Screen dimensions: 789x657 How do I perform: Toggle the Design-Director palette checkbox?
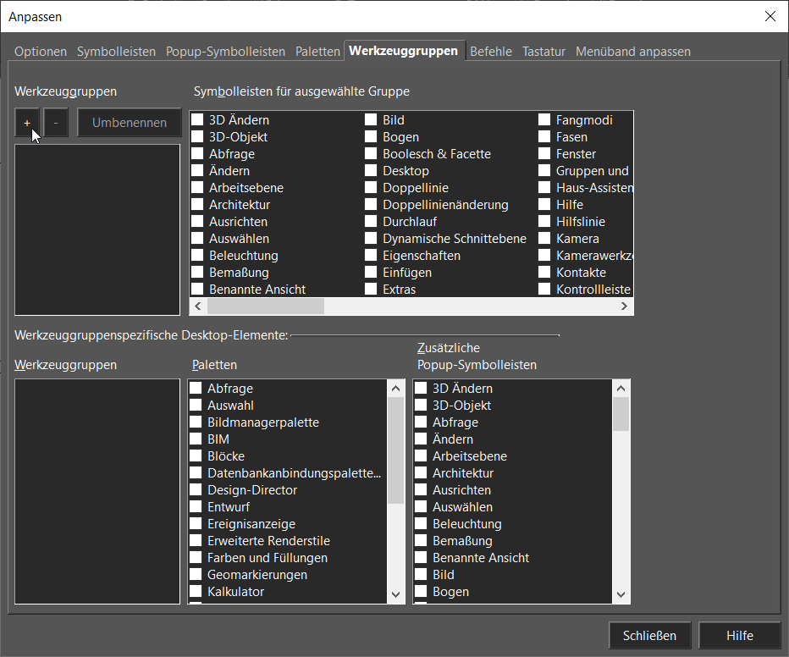pyautogui.click(x=196, y=490)
